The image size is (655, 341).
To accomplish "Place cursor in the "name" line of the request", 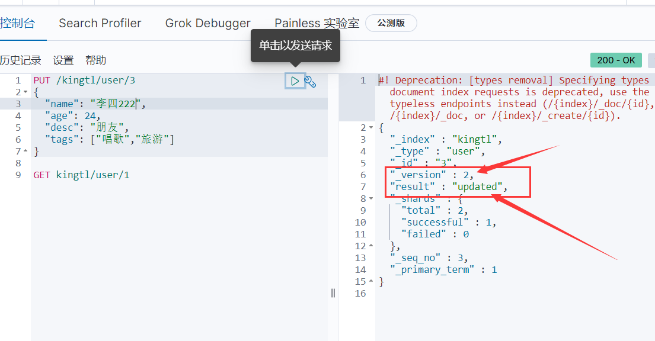I will [119, 104].
